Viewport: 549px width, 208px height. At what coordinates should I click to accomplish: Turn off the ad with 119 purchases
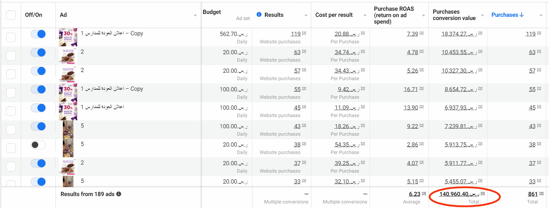38,34
